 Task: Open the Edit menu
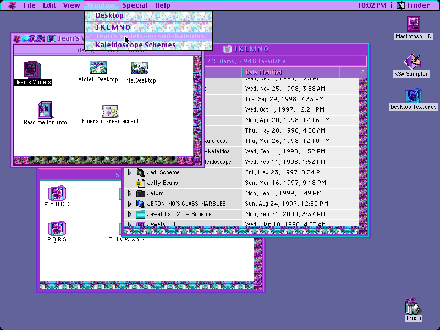click(x=50, y=5)
